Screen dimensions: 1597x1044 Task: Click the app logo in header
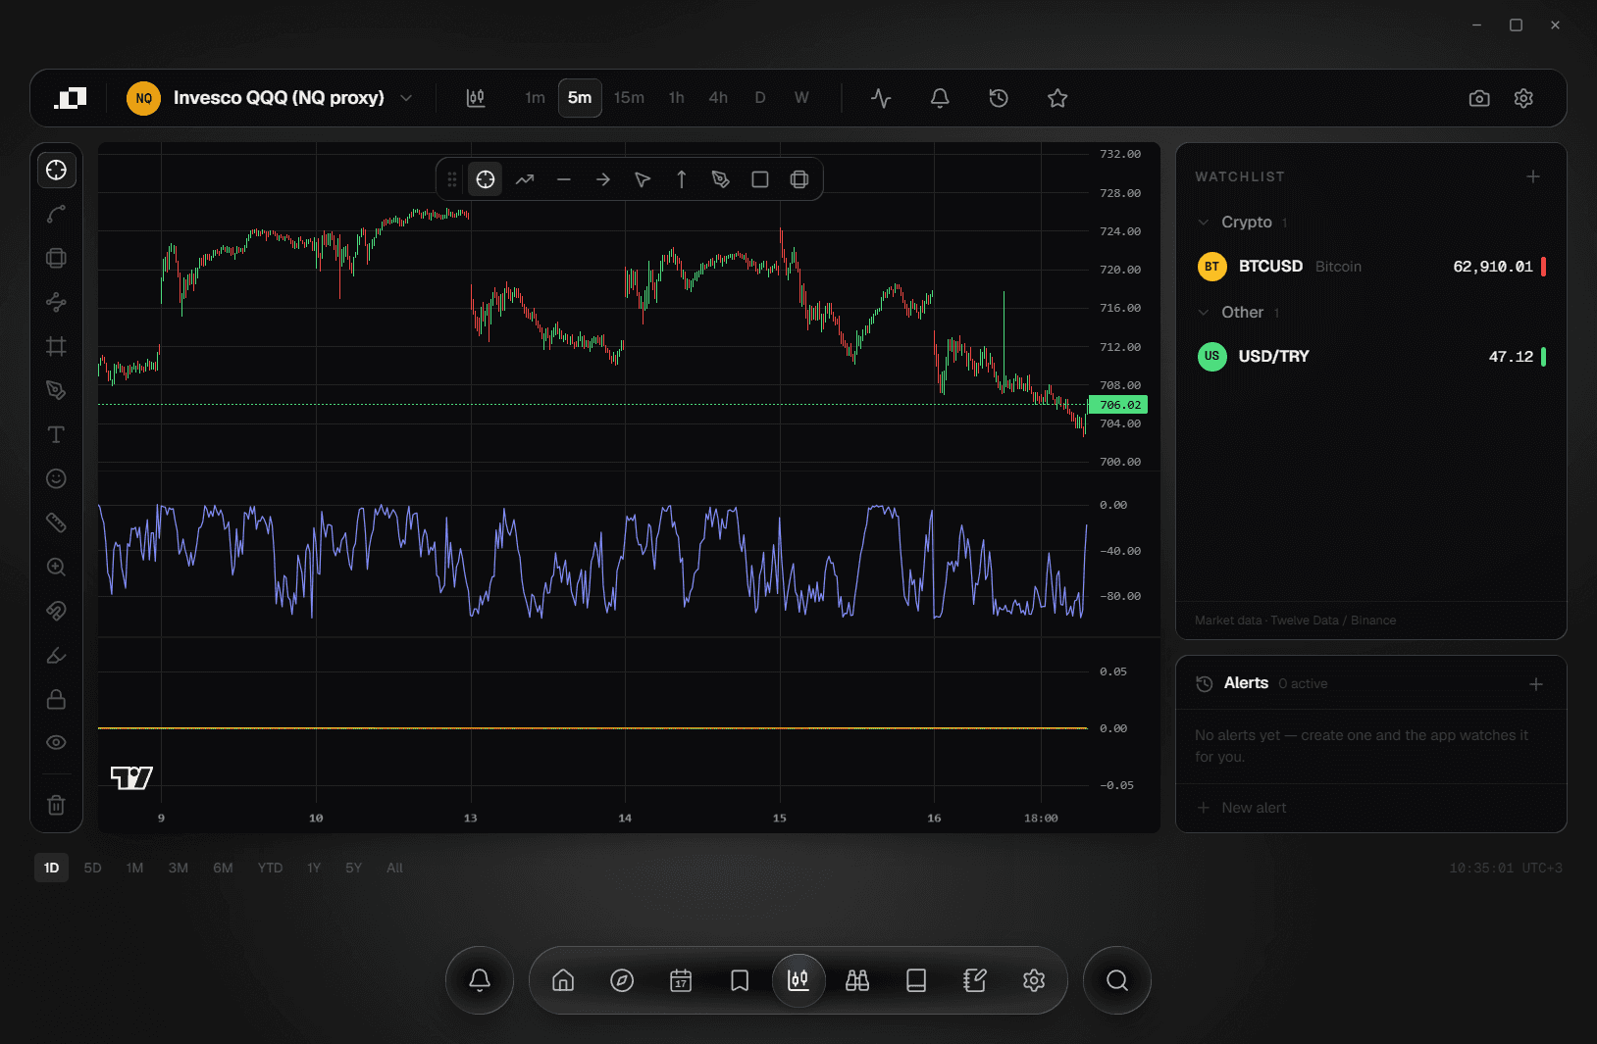coord(70,98)
